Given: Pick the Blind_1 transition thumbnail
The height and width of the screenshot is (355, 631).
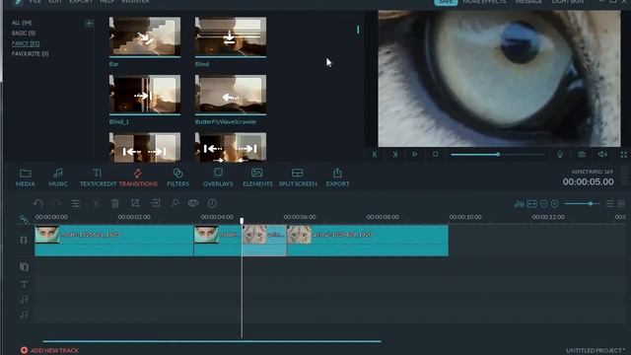Looking at the screenshot, I should point(145,95).
